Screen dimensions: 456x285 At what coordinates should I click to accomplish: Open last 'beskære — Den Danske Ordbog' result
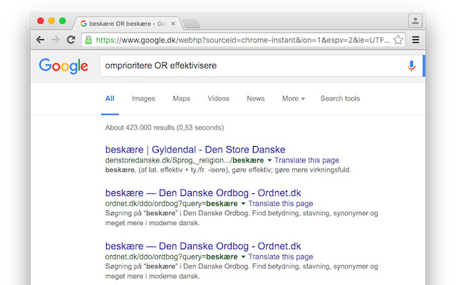(x=203, y=246)
